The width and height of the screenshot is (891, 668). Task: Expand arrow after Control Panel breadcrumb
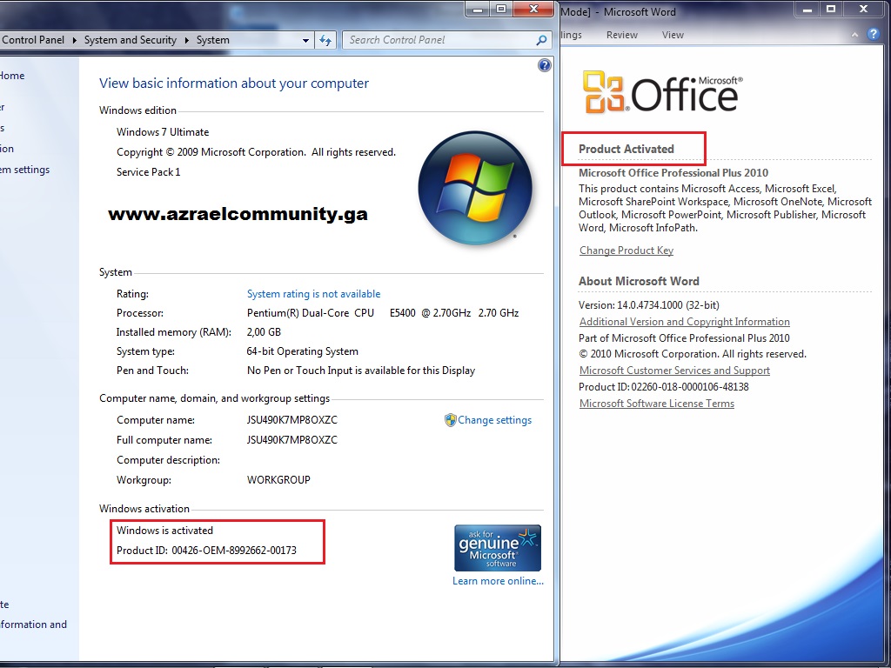pos(75,40)
